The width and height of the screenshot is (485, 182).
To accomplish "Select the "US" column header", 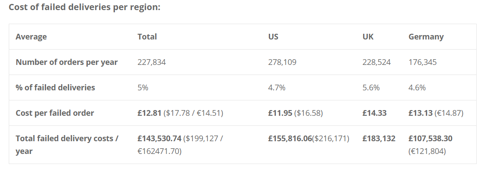I will coord(273,37).
